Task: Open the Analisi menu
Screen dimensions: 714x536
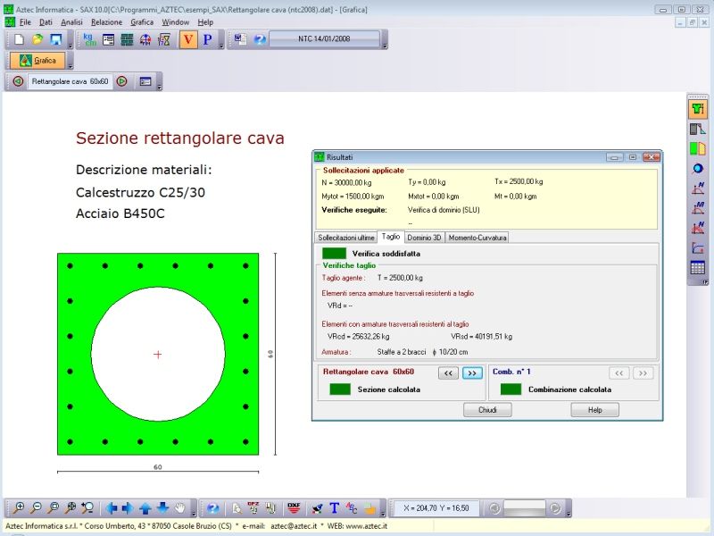Action: (x=71, y=22)
